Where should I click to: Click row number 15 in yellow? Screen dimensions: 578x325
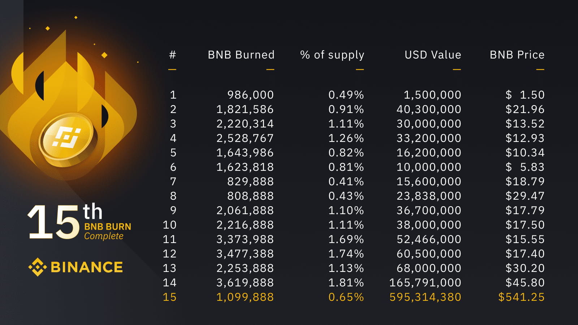point(169,297)
